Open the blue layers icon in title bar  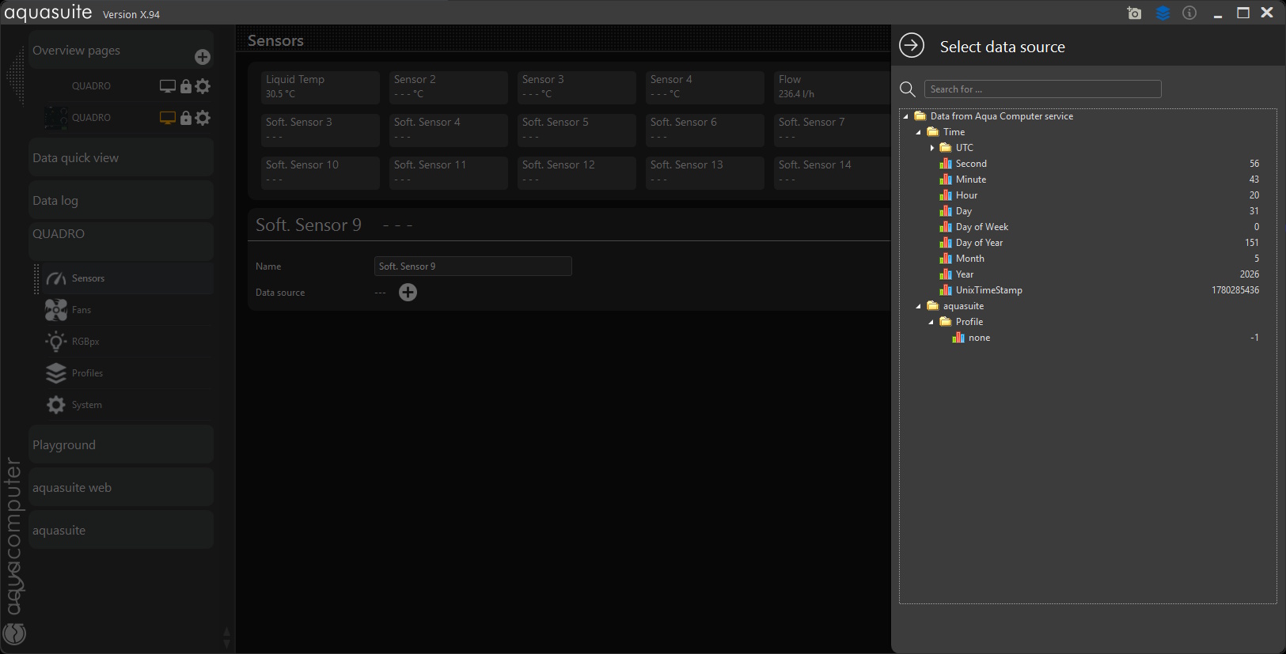coord(1163,13)
